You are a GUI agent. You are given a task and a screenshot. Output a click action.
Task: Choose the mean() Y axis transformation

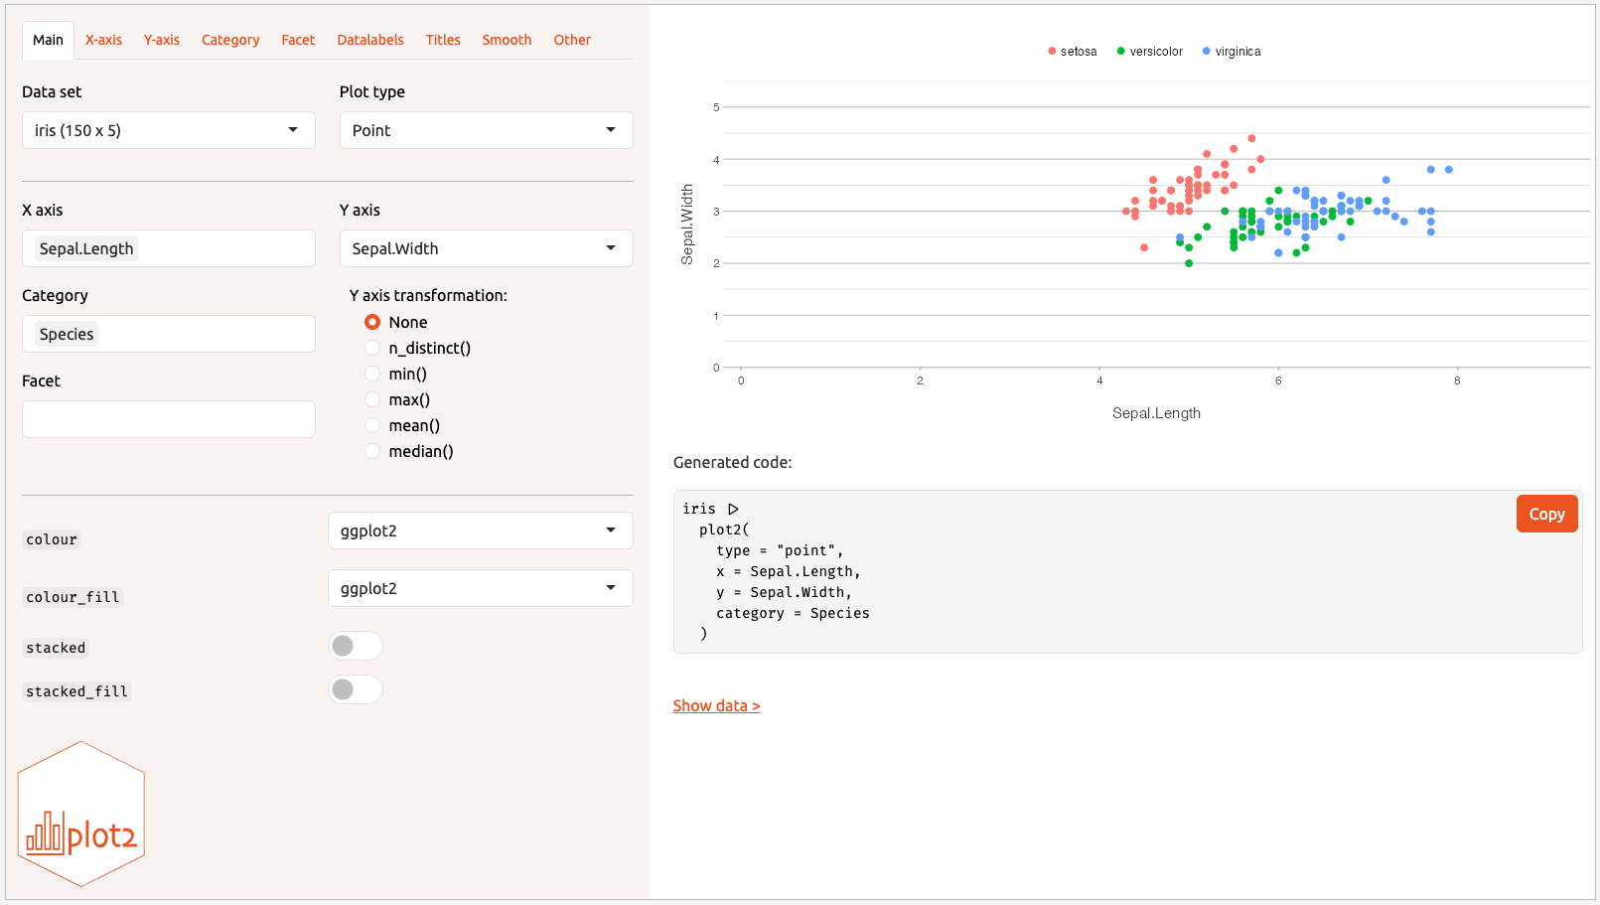tap(372, 425)
